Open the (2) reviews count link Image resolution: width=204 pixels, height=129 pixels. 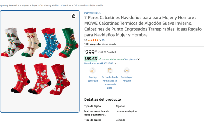coord(103,40)
